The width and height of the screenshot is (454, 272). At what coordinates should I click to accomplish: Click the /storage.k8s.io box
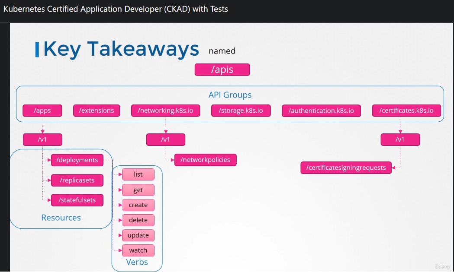tap(241, 111)
